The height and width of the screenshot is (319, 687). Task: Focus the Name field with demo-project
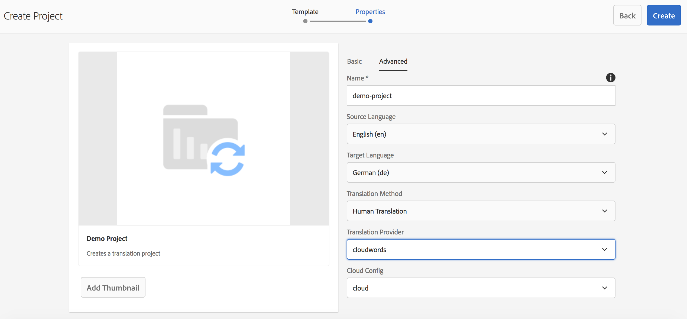click(481, 96)
